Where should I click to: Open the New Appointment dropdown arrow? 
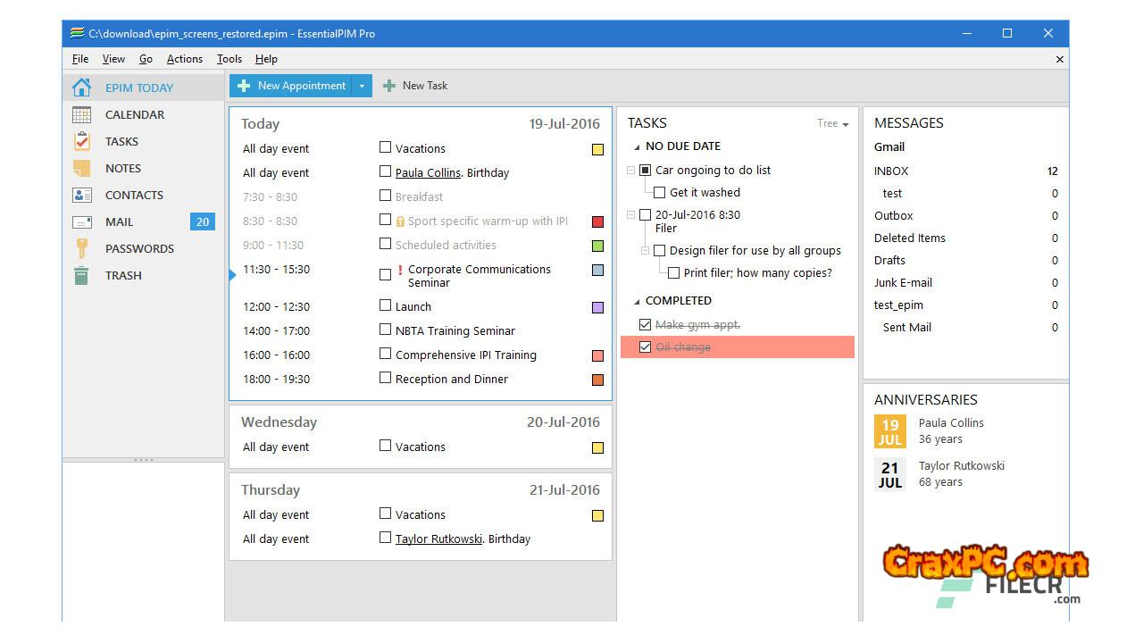tap(362, 86)
